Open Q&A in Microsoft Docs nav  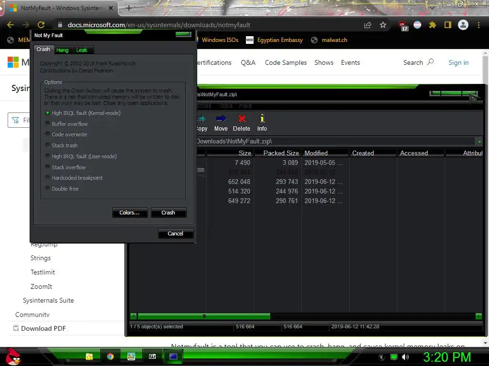tap(248, 62)
